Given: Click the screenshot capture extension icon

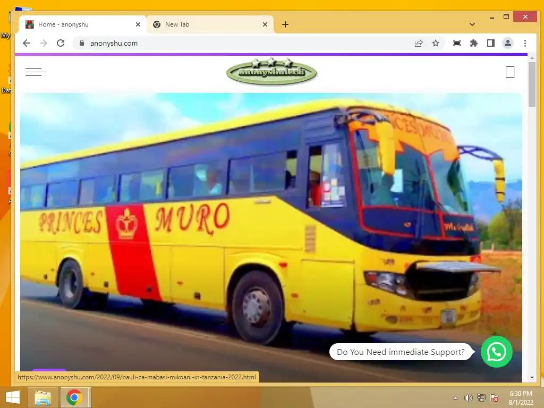Looking at the screenshot, I should (x=457, y=43).
